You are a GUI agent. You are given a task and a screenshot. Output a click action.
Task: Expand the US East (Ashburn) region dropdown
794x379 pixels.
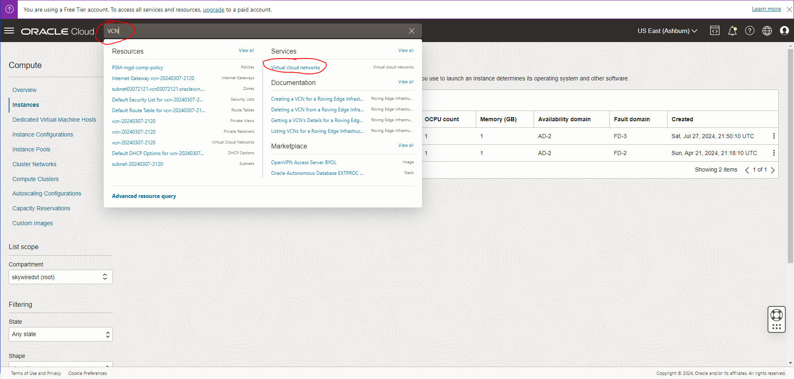[x=667, y=31]
